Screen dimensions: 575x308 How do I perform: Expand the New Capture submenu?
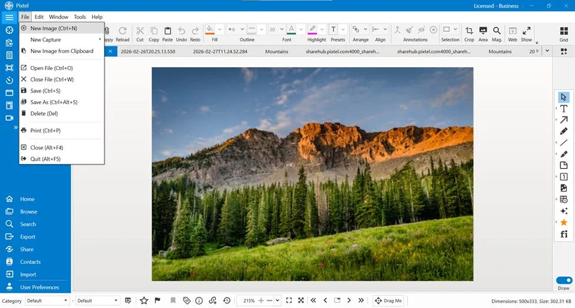61,39
